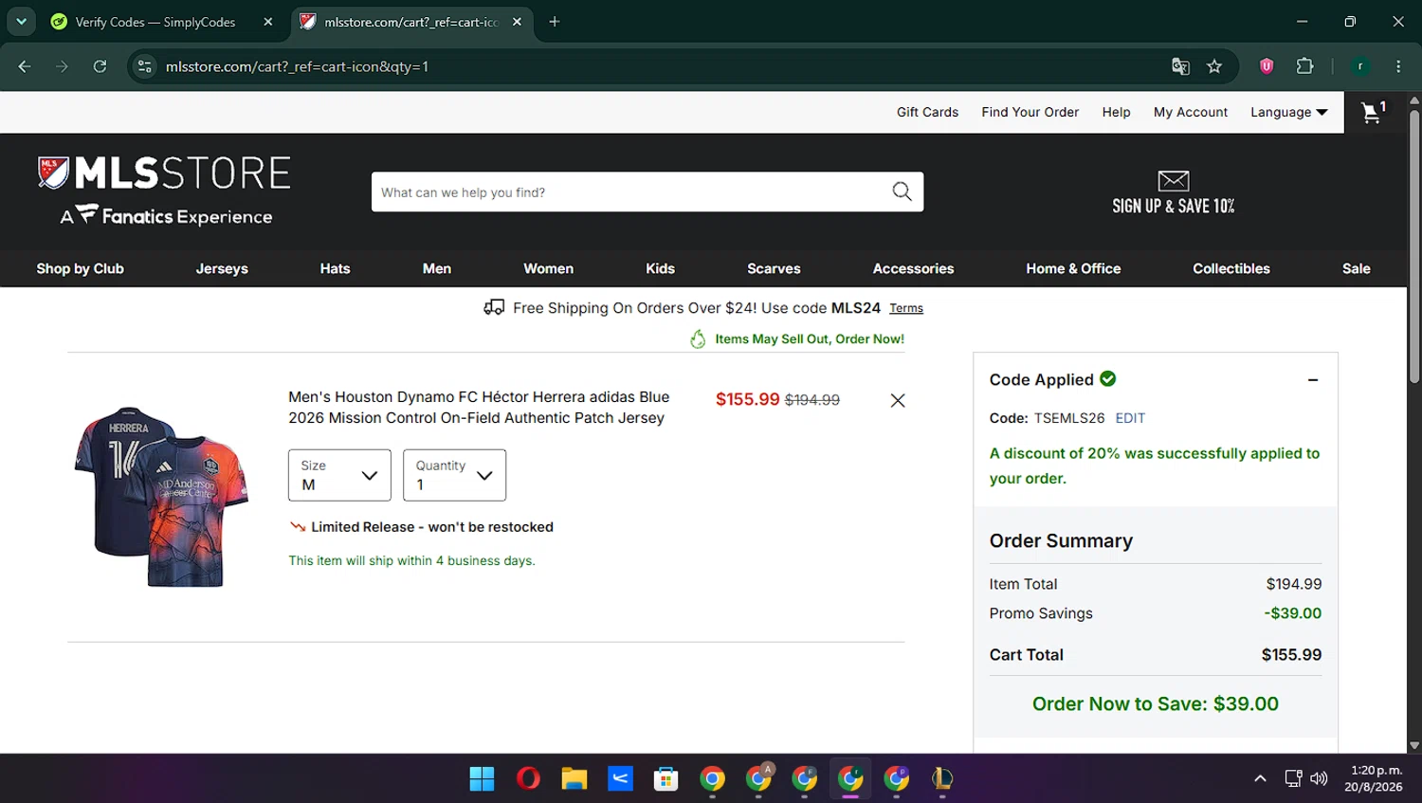Open the Size dropdown
1422x803 pixels.
click(339, 475)
